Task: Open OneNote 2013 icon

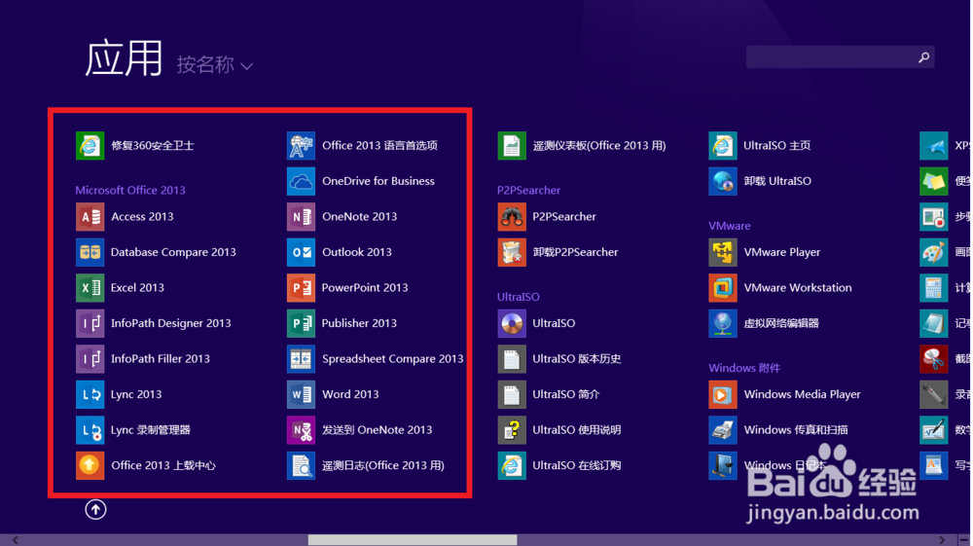Action: point(301,216)
